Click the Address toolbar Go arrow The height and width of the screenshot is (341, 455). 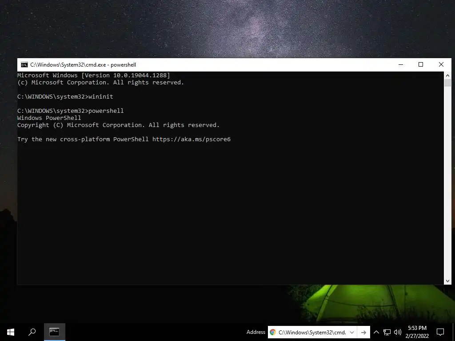pos(363,332)
